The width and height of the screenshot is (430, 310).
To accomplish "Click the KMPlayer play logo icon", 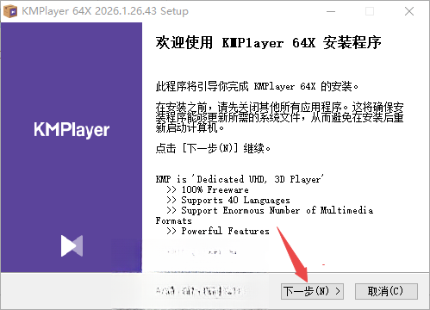I will tap(72, 245).
